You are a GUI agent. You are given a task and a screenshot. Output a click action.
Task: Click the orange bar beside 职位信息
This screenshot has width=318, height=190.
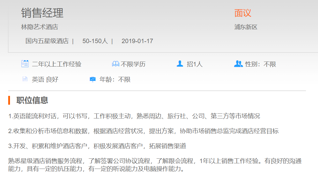9,100
